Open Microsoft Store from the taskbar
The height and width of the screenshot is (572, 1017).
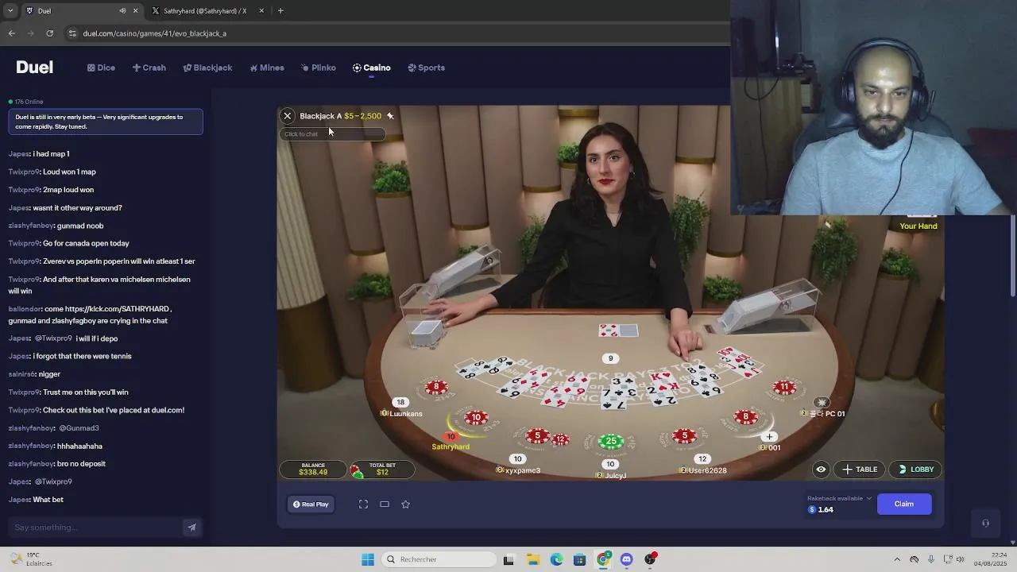pyautogui.click(x=580, y=559)
